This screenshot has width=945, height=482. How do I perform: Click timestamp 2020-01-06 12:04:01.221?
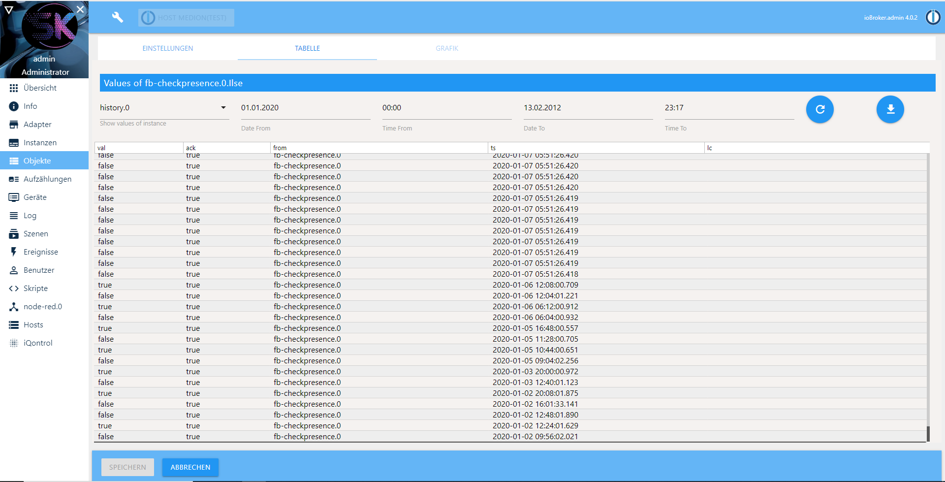(x=535, y=296)
